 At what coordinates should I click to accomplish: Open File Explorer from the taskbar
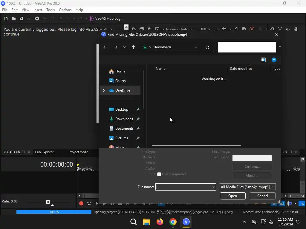146,222
